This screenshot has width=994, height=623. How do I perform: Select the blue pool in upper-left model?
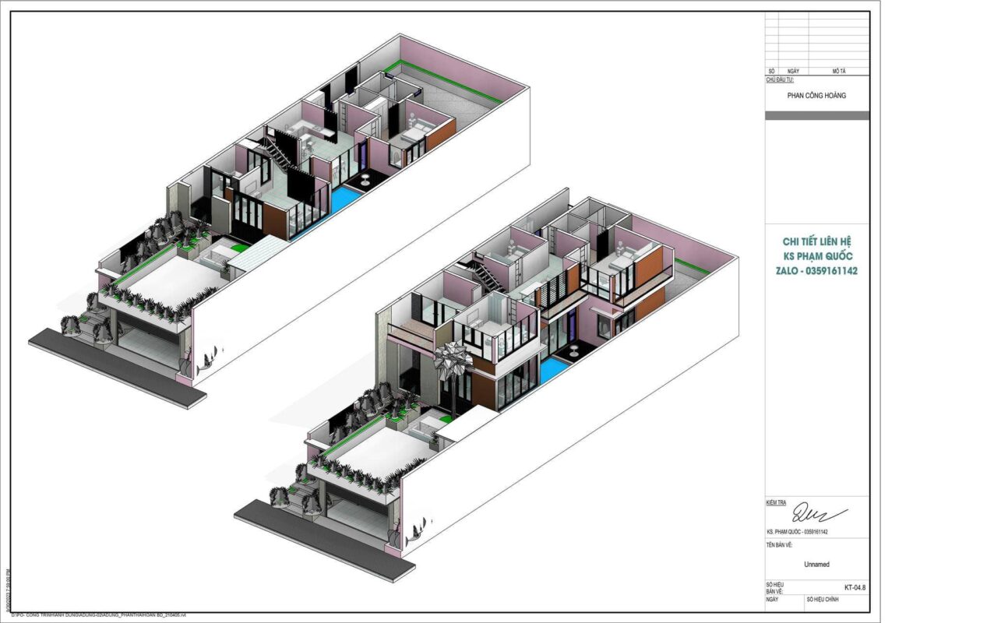click(x=342, y=198)
